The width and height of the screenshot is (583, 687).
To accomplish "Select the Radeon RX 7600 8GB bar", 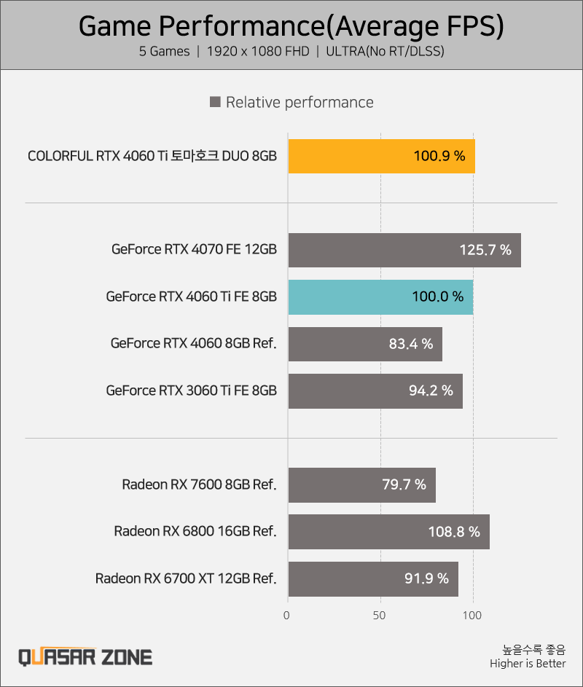I will (362, 485).
